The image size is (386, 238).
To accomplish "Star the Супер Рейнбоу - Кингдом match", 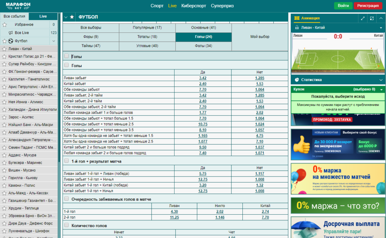I will click(x=4, y=64).
